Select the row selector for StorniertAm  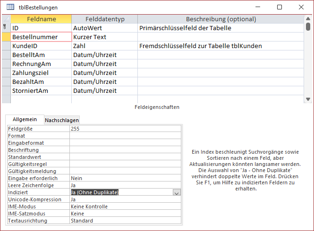click(6, 91)
